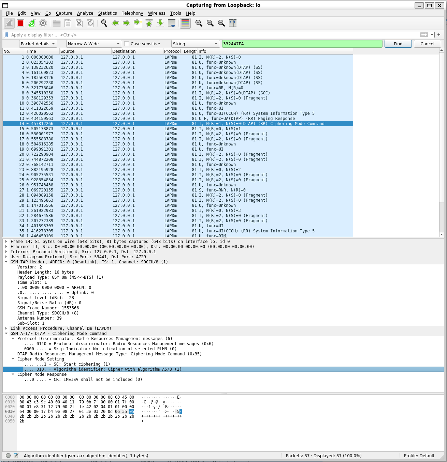Zoom in on the packet list
447x462 pixels.
click(x=199, y=23)
